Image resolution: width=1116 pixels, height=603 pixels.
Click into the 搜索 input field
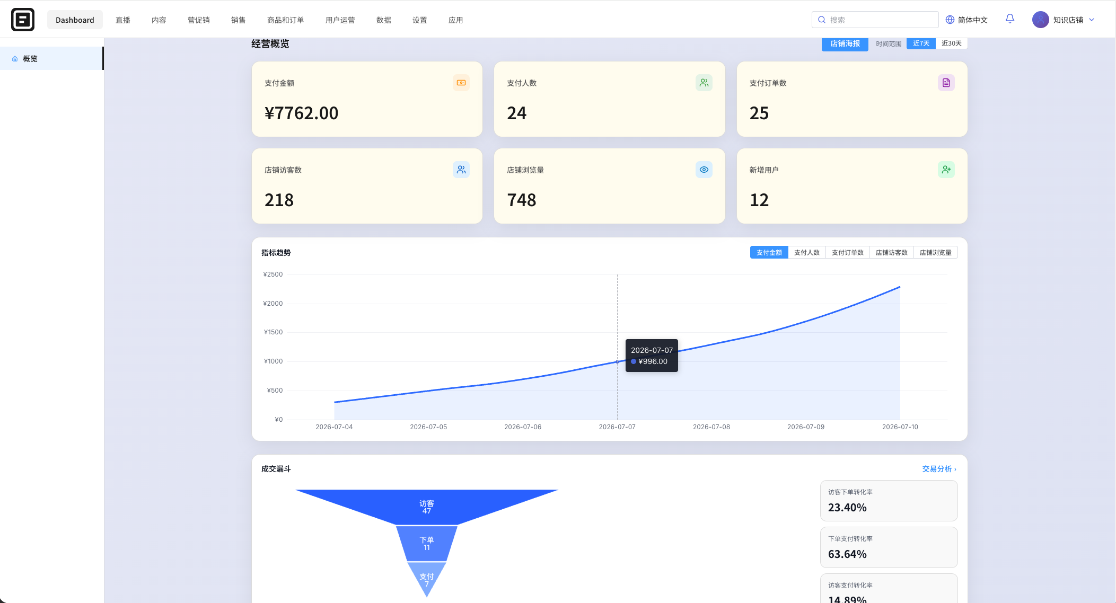(875, 20)
